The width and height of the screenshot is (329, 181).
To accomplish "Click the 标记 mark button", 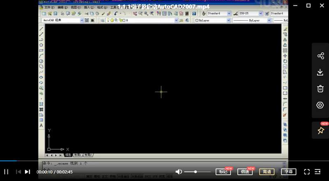I will coord(223,172).
